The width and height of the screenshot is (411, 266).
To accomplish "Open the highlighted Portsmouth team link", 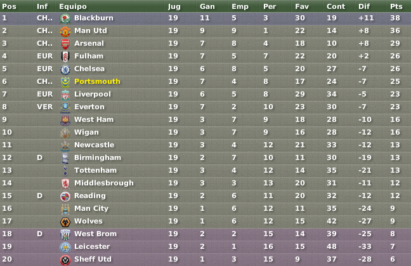I will [97, 81].
